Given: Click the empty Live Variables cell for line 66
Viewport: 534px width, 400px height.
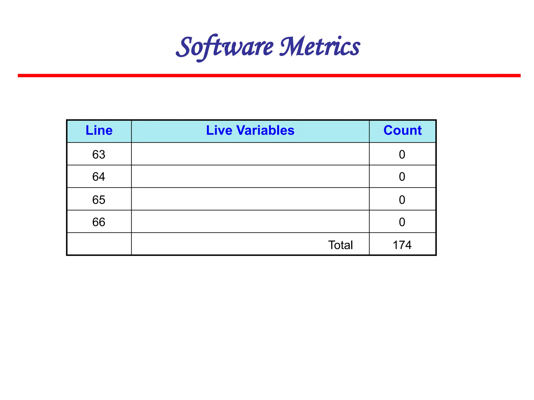Looking at the screenshot, I should (250, 222).
